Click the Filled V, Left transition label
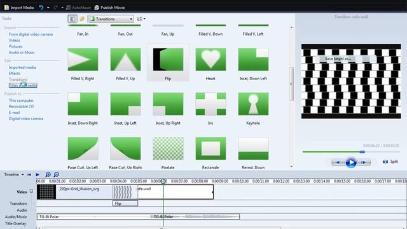This screenshot has width=407, height=229. pos(253,34)
